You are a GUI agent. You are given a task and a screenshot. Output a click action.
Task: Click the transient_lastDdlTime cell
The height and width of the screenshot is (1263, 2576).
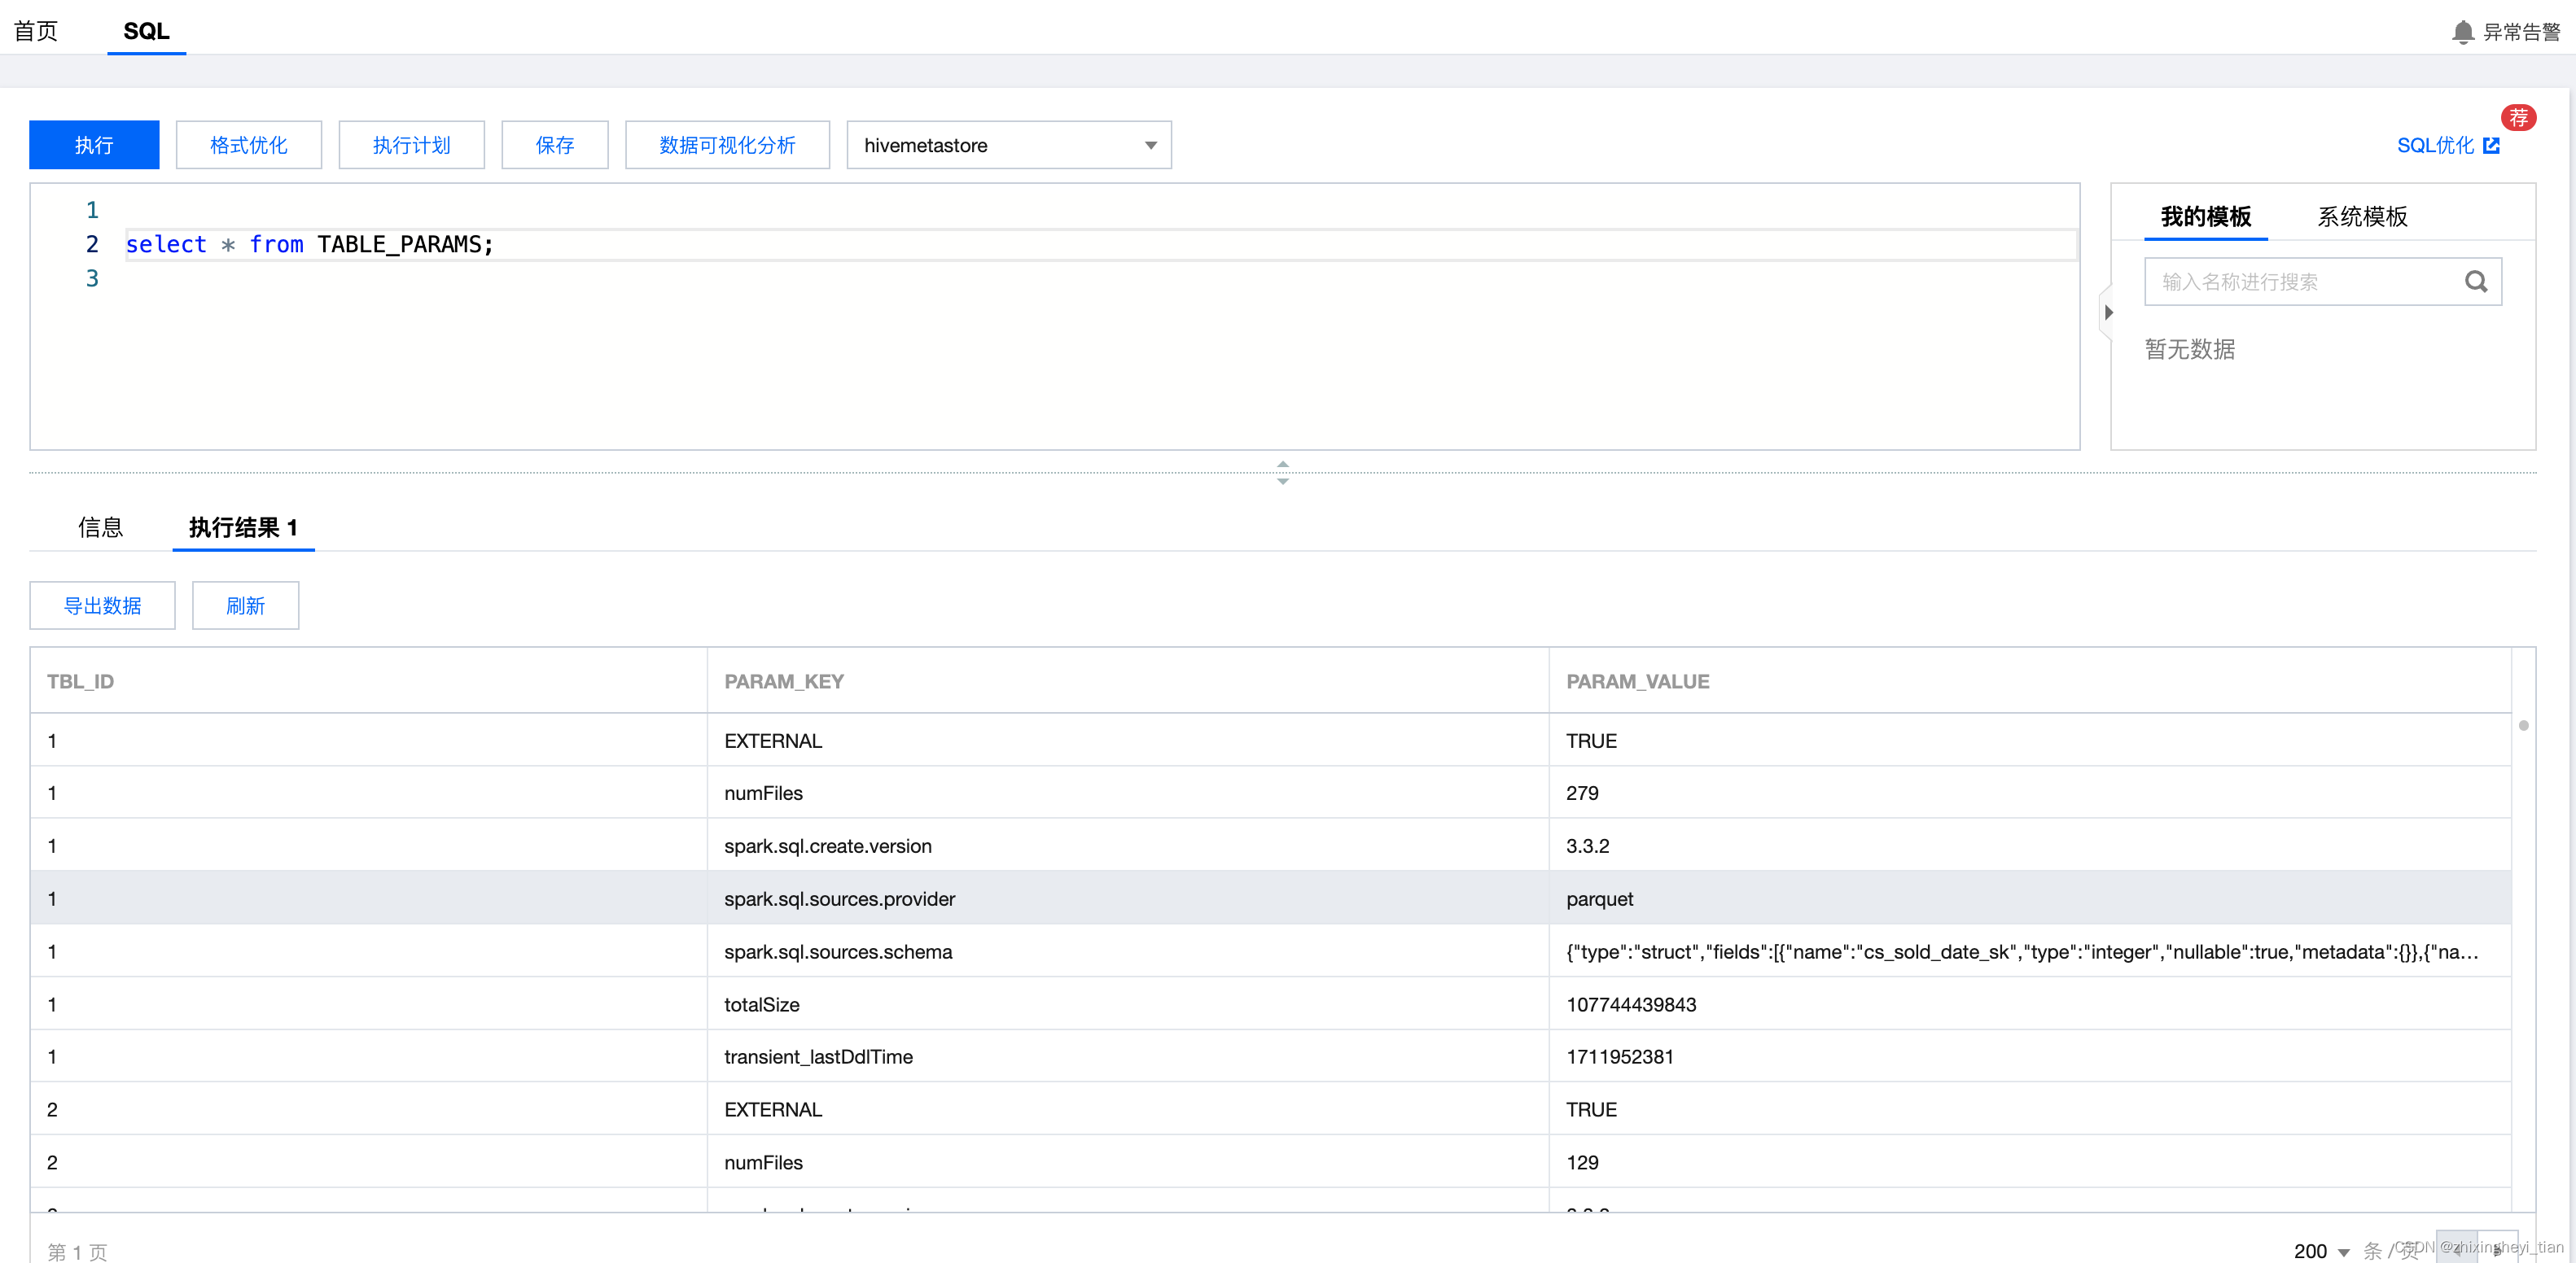coord(1128,1056)
